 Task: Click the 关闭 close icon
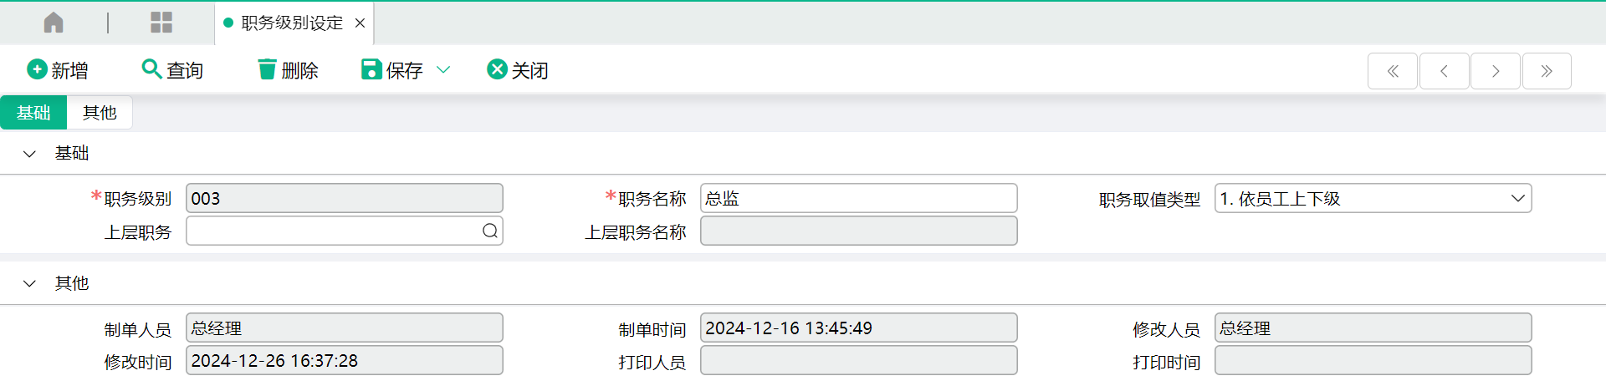(x=497, y=69)
